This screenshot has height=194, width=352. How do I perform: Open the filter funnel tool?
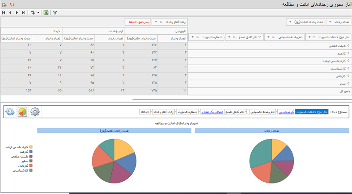coord(55,13)
